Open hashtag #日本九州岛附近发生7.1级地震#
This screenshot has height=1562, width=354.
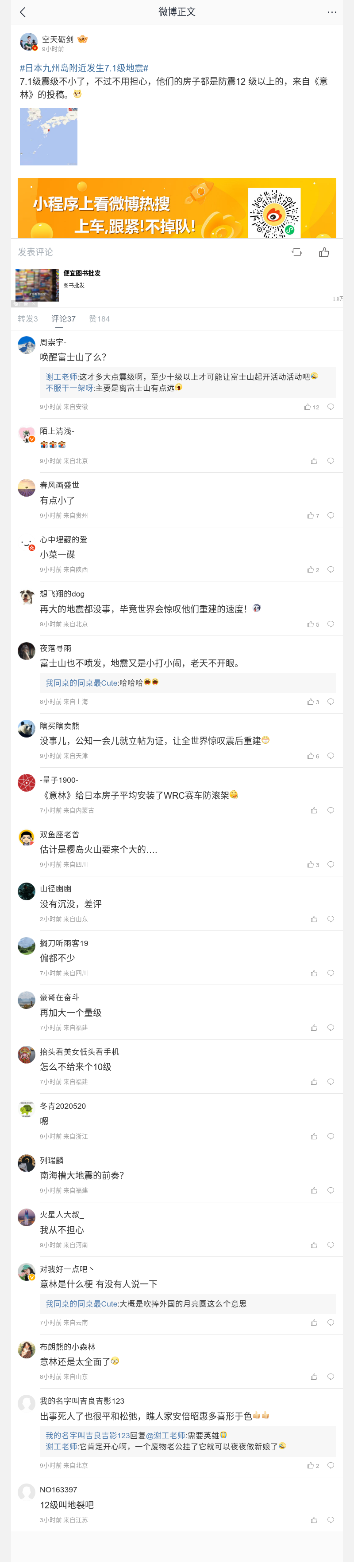pyautogui.click(x=84, y=68)
